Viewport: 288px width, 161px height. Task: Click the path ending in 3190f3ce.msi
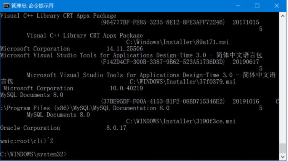(181, 122)
